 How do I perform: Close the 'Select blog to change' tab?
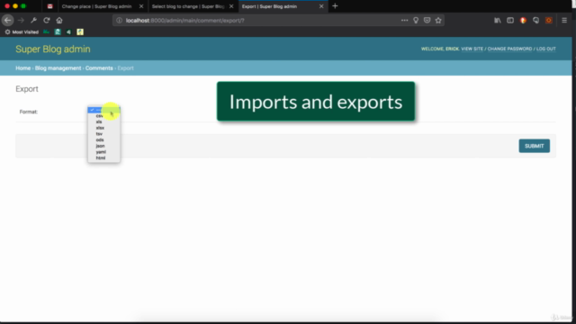click(x=231, y=6)
